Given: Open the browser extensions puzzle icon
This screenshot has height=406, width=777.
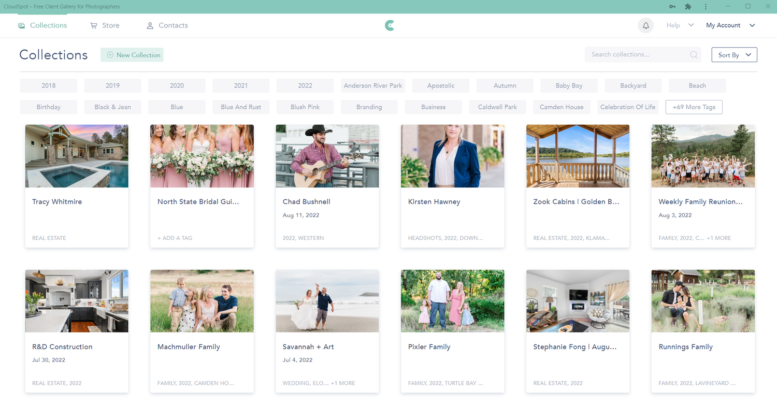Looking at the screenshot, I should pos(688,6).
